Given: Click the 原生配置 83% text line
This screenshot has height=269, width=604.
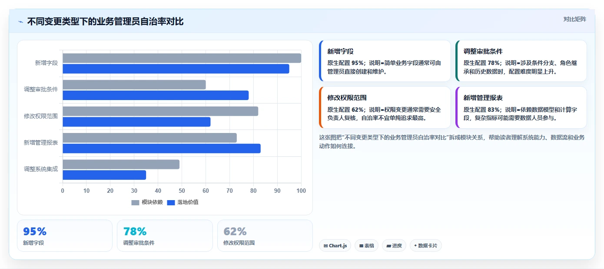Looking at the screenshot, I should (x=520, y=114).
